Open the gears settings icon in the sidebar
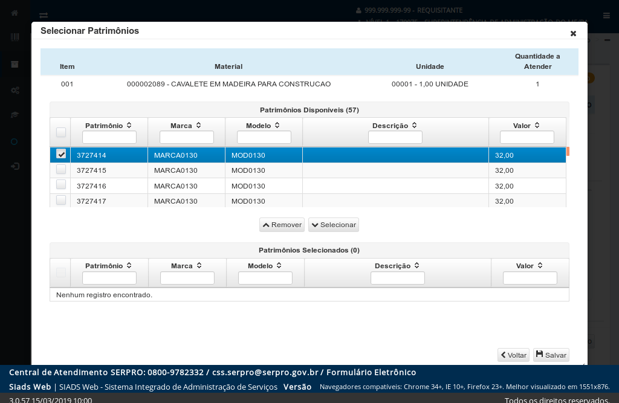 (15, 91)
